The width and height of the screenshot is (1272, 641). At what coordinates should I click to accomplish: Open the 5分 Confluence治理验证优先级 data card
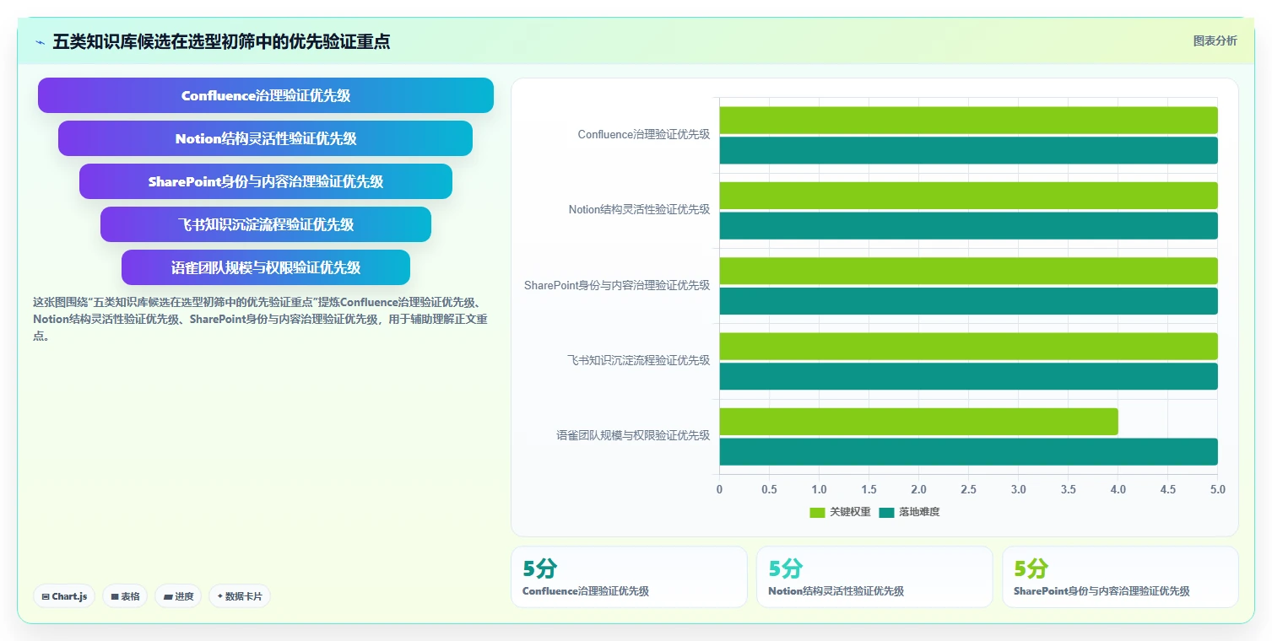629,577
